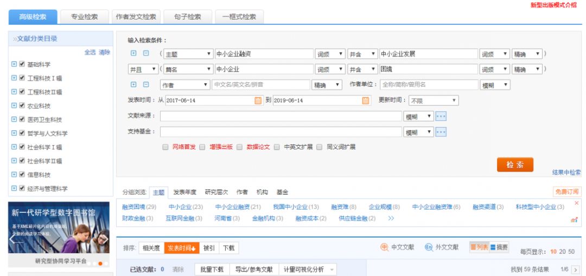Open the end date calendar picker
The height and width of the screenshot is (276, 586).
(x=366, y=100)
